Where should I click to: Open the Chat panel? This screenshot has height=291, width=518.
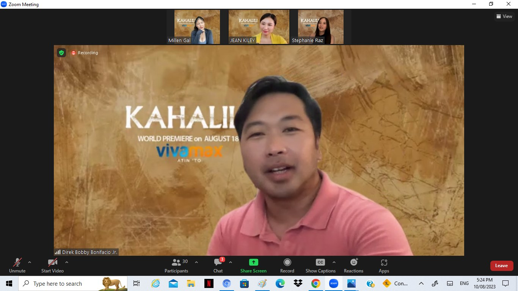click(218, 266)
